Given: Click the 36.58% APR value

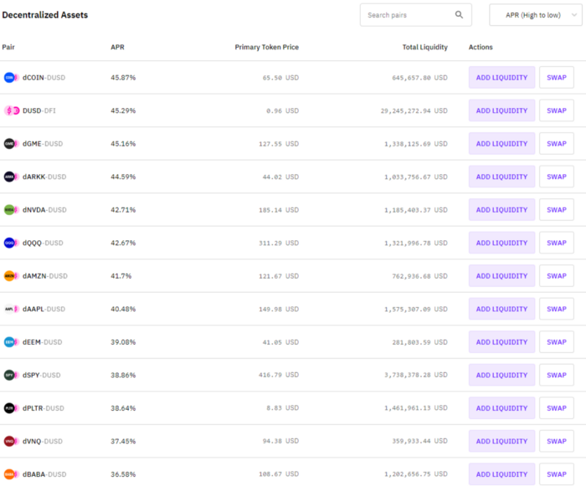Looking at the screenshot, I should tap(123, 474).
